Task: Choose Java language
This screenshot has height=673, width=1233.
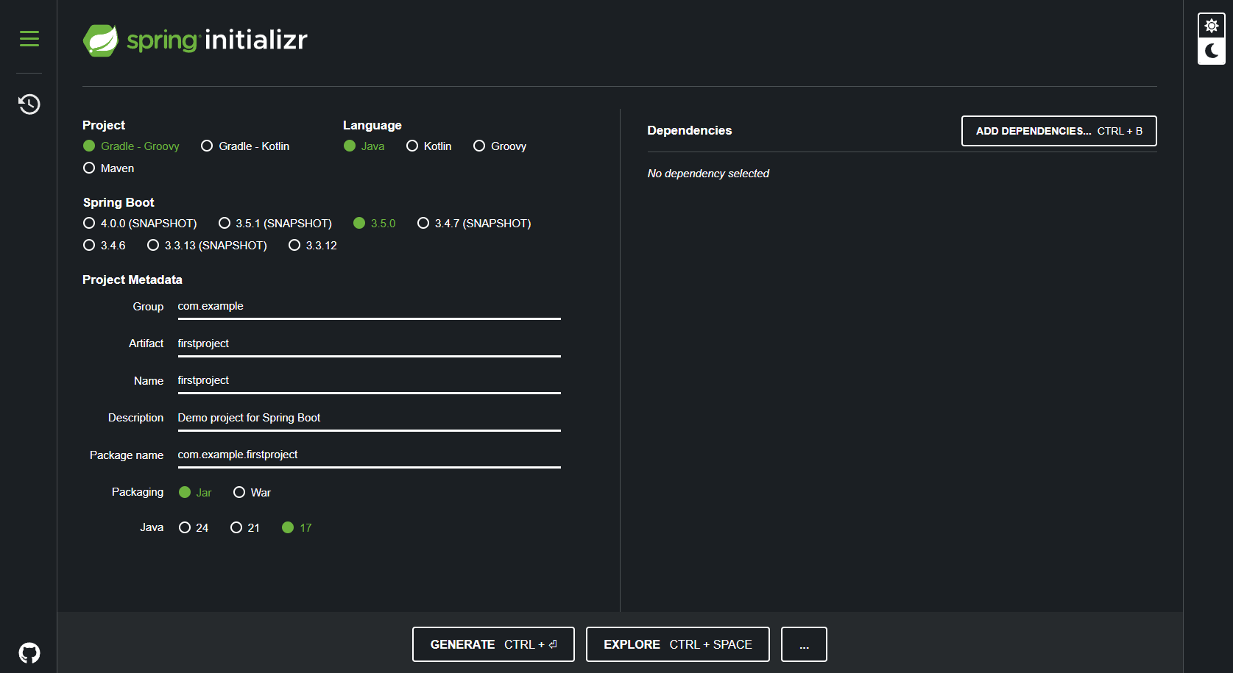Action: 364,146
